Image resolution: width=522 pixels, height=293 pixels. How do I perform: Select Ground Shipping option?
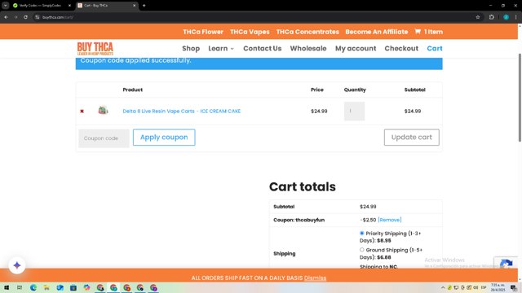pyautogui.click(x=362, y=250)
